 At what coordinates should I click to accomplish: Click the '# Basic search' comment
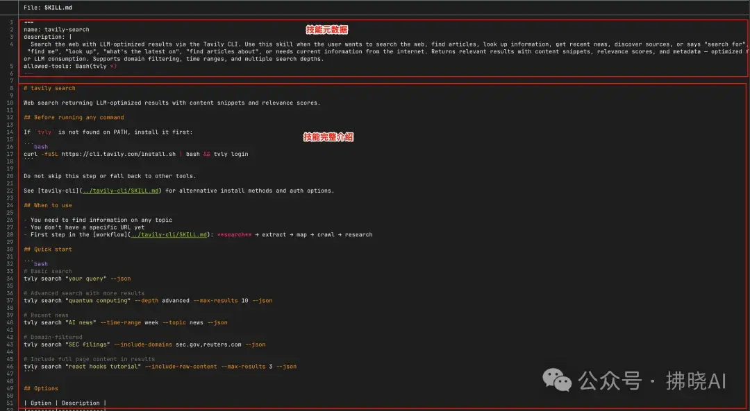(x=48, y=271)
